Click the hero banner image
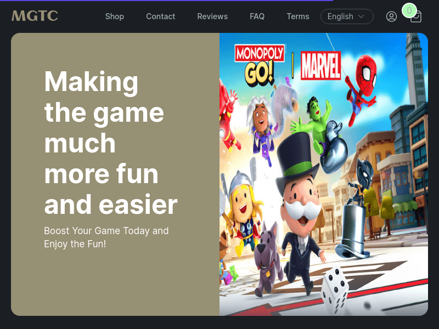Image resolution: width=439 pixels, height=329 pixels. 324,174
